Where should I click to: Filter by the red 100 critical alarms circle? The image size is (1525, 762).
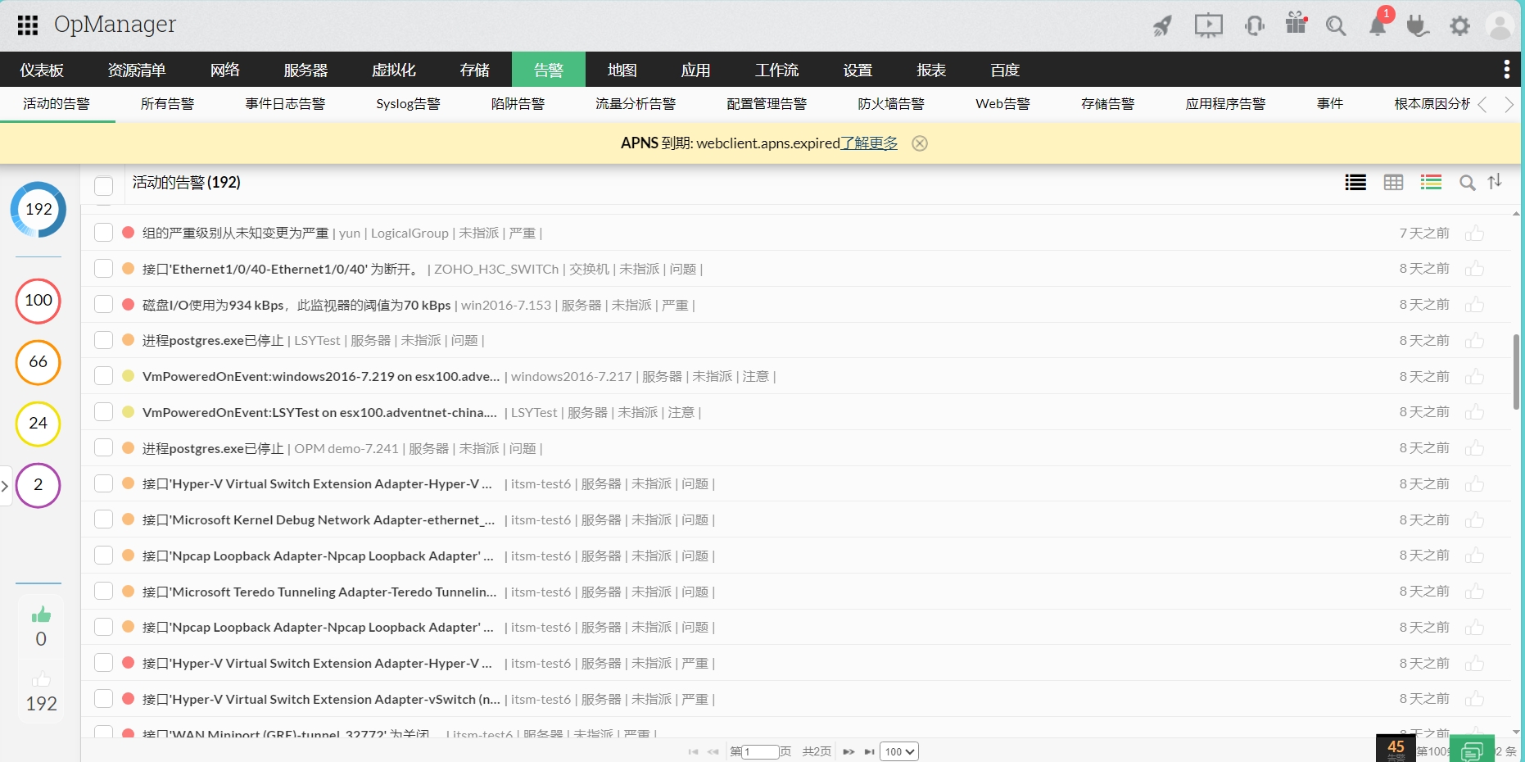click(x=38, y=301)
